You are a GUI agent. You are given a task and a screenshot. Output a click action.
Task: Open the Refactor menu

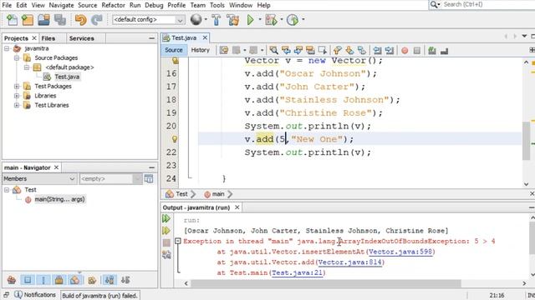[x=114, y=5]
